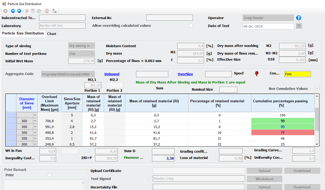The image size is (325, 190).
Task: Click the red cell showing 77
Action: click(x=283, y=132)
